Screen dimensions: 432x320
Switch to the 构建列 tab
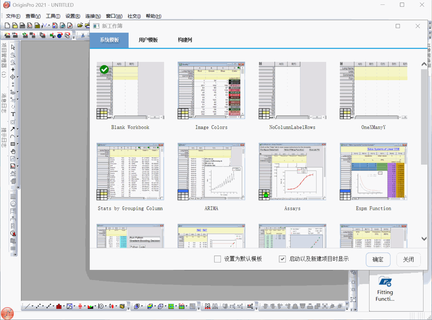pyautogui.click(x=185, y=40)
